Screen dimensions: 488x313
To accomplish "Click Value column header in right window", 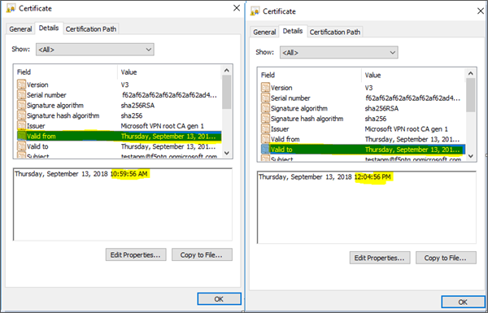I will [x=414, y=76].
